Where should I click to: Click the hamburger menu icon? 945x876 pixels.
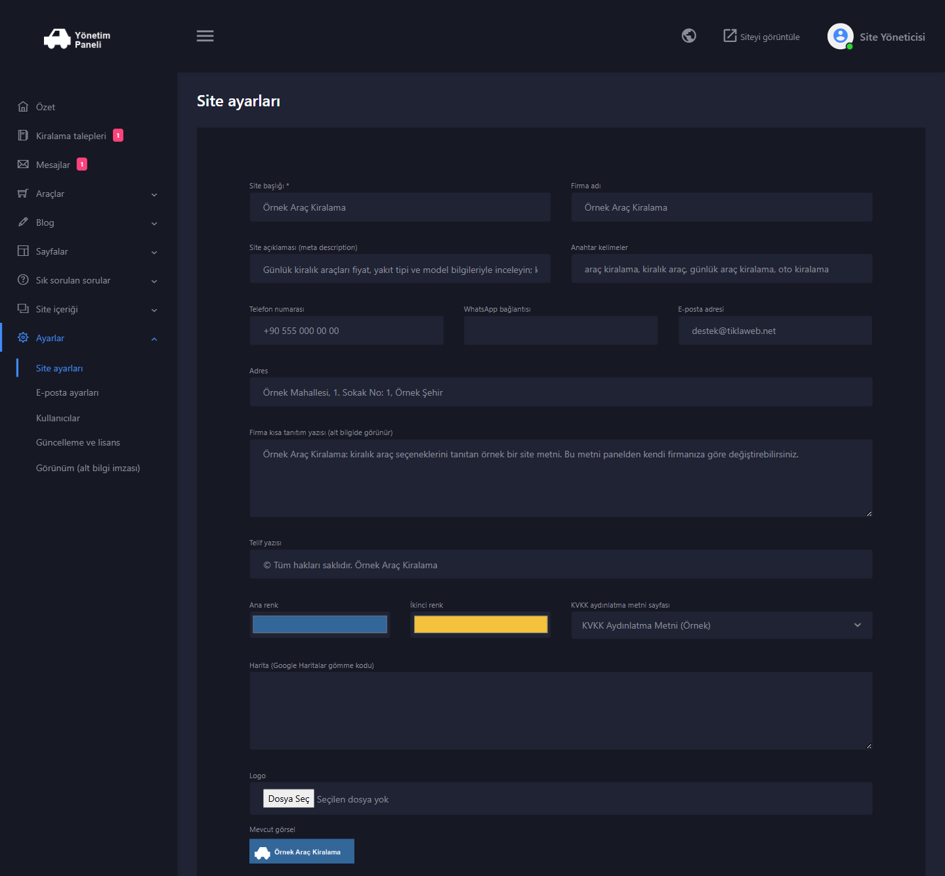tap(205, 36)
